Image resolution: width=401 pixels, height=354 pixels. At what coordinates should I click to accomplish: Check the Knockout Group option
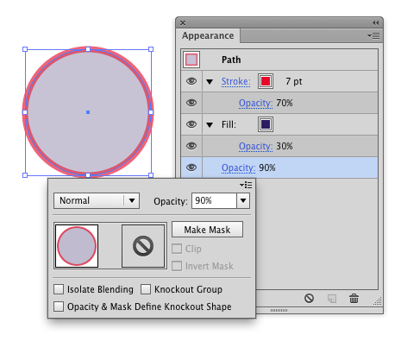146,289
